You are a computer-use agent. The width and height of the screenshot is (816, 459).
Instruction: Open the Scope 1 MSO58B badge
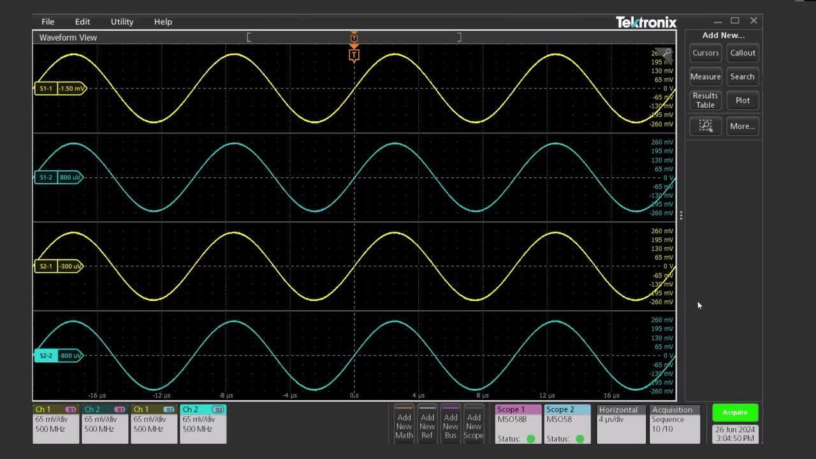click(x=518, y=424)
